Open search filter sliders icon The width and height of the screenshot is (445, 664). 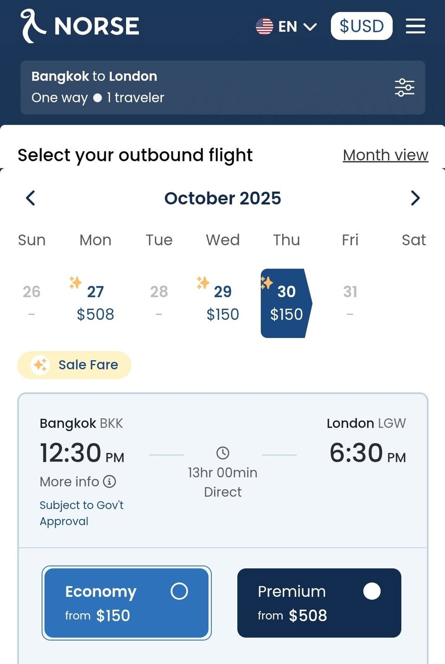[404, 88]
